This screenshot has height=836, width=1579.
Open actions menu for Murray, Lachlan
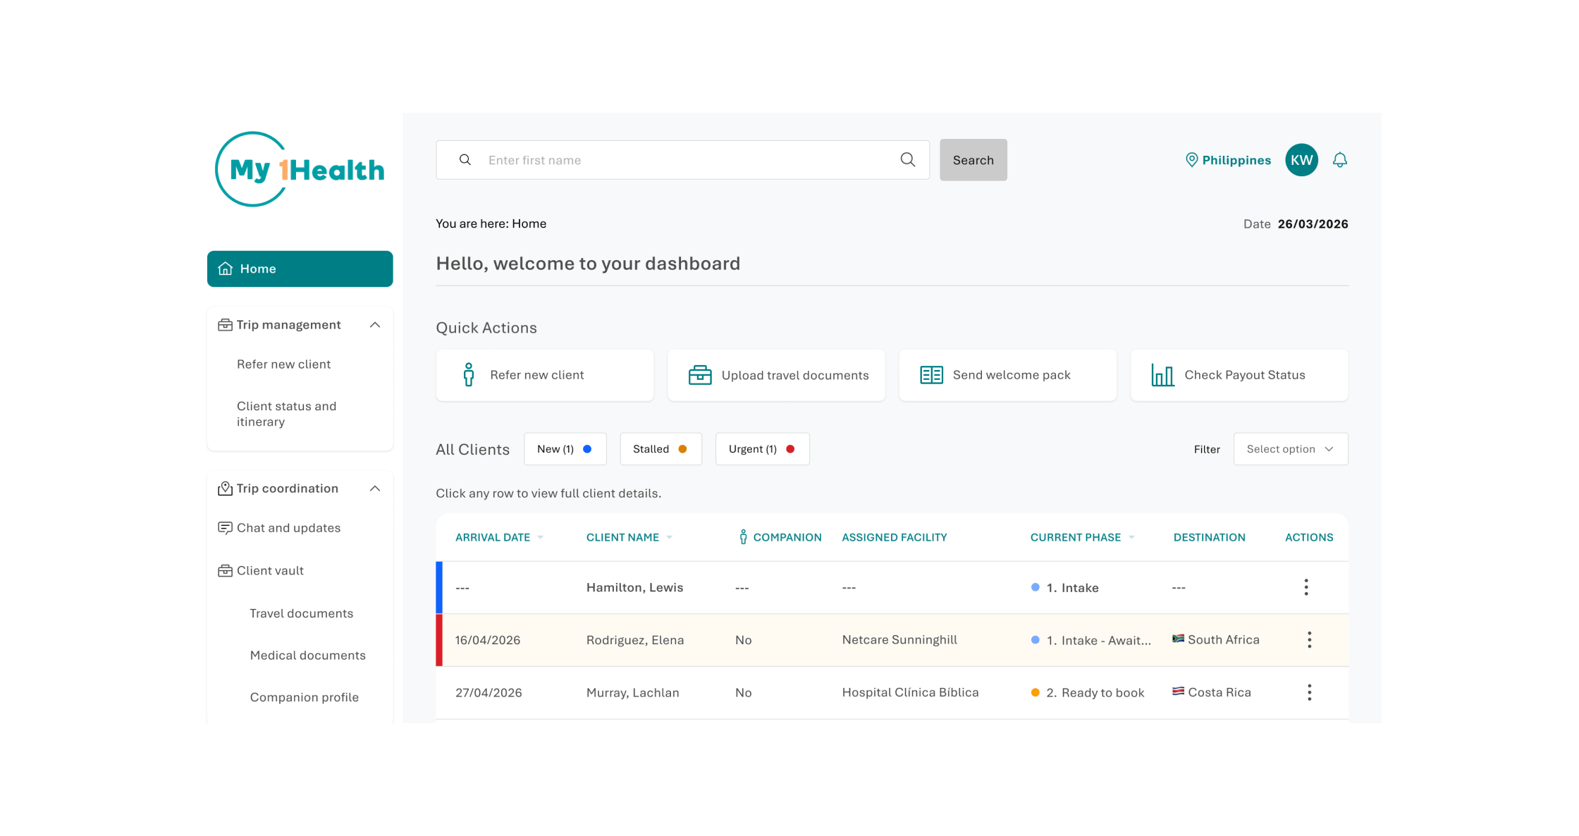tap(1309, 692)
